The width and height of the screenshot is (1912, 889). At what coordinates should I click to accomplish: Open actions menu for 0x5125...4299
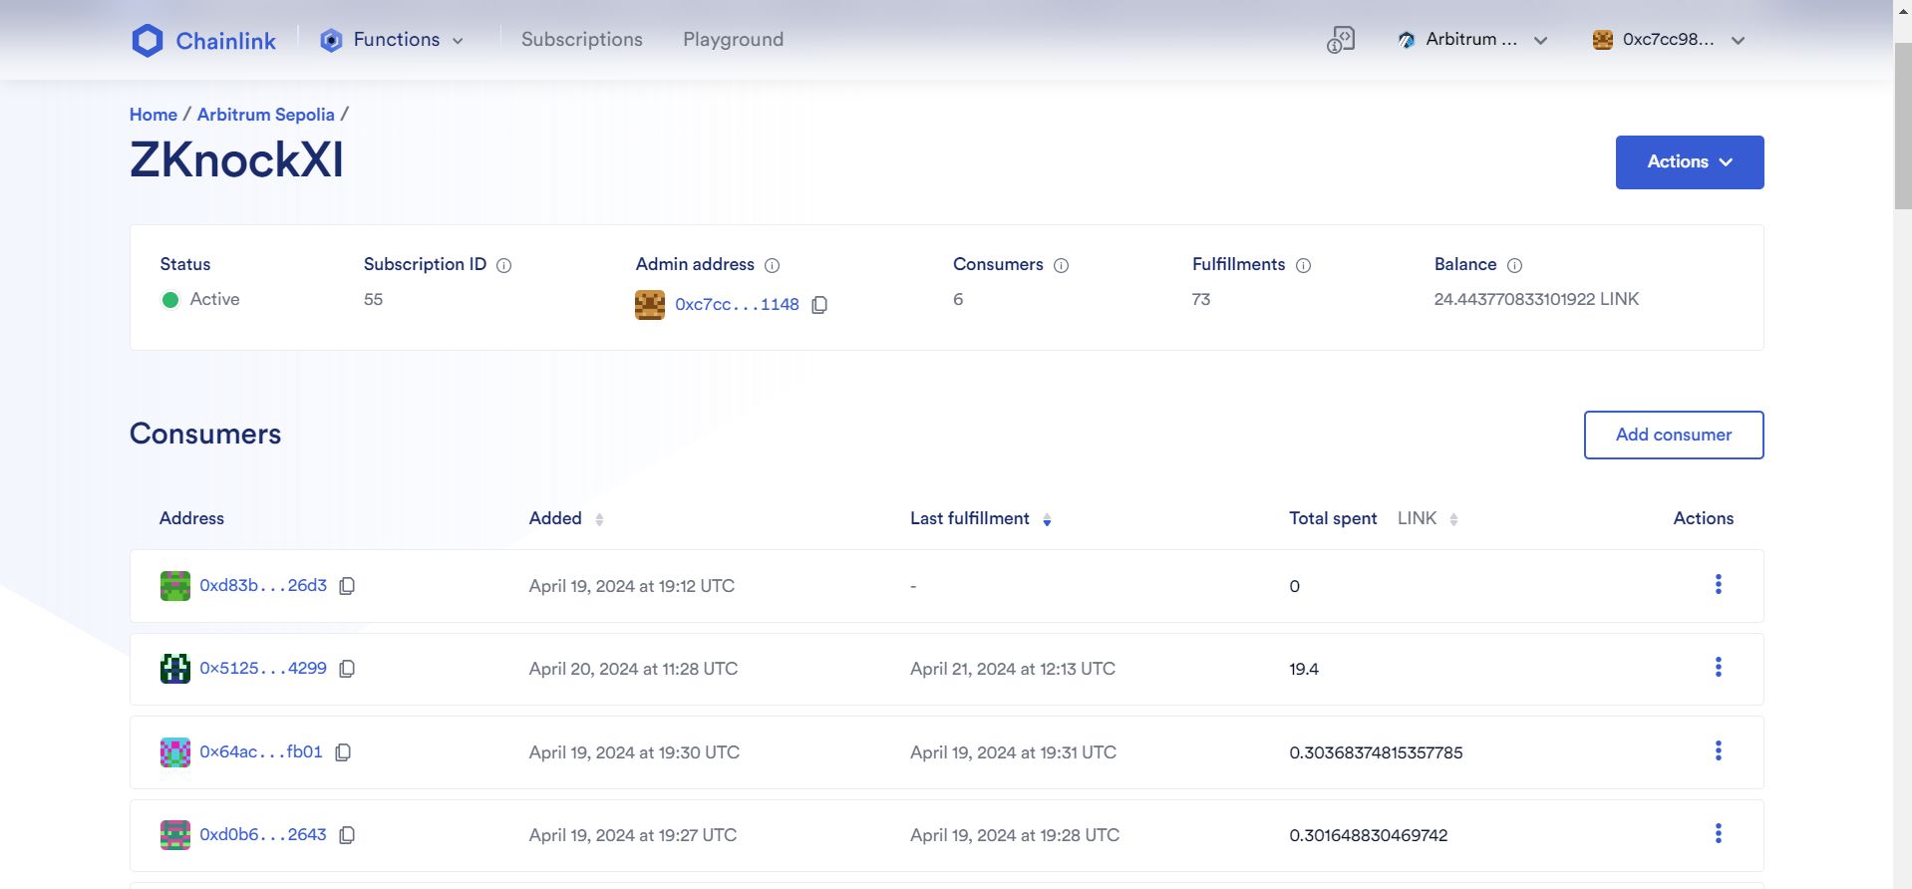click(1718, 668)
